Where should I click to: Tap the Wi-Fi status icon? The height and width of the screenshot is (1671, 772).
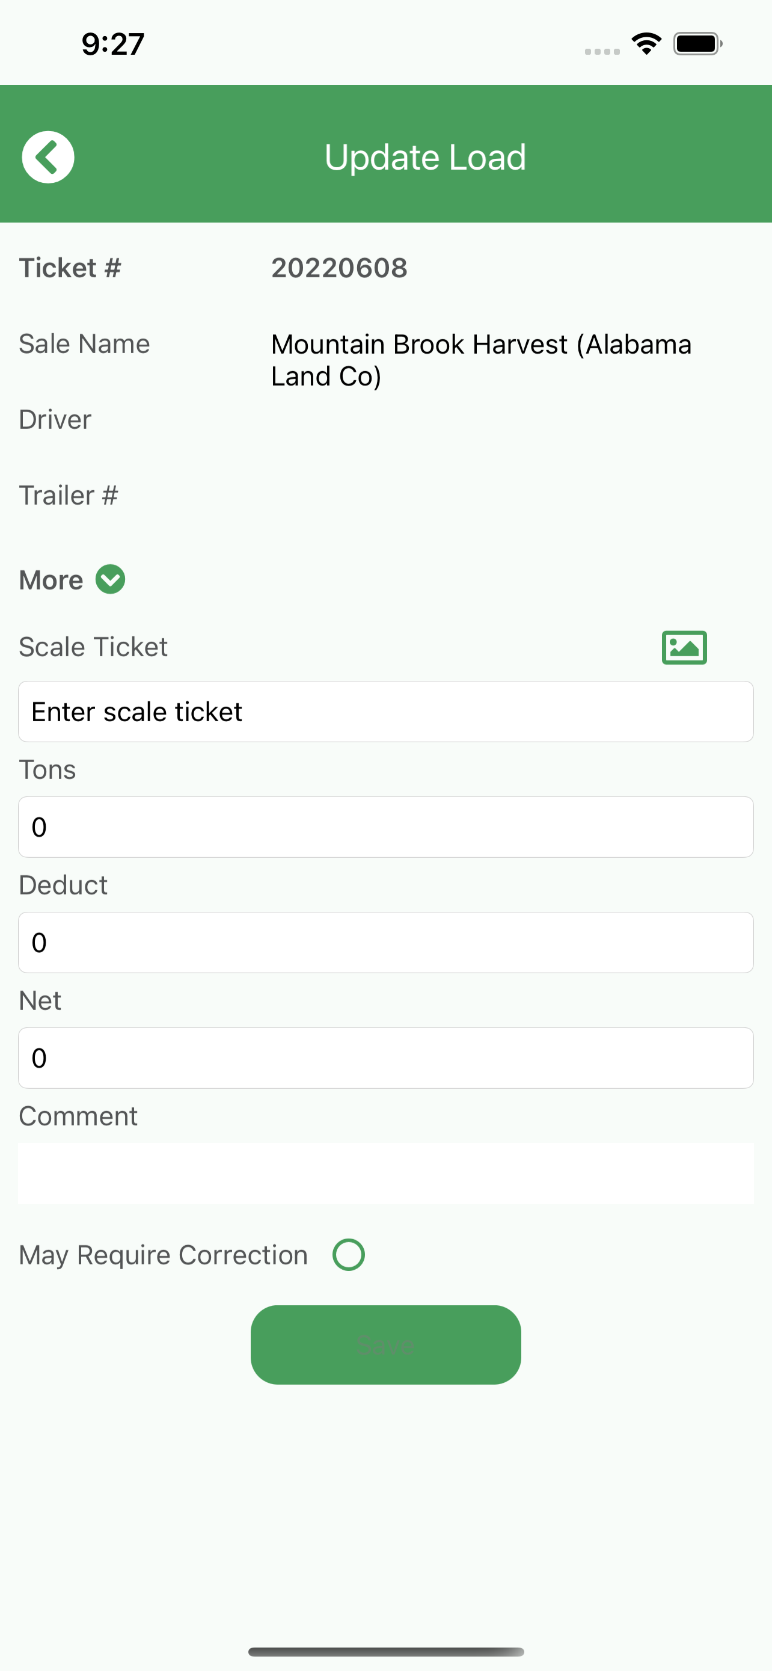646,43
